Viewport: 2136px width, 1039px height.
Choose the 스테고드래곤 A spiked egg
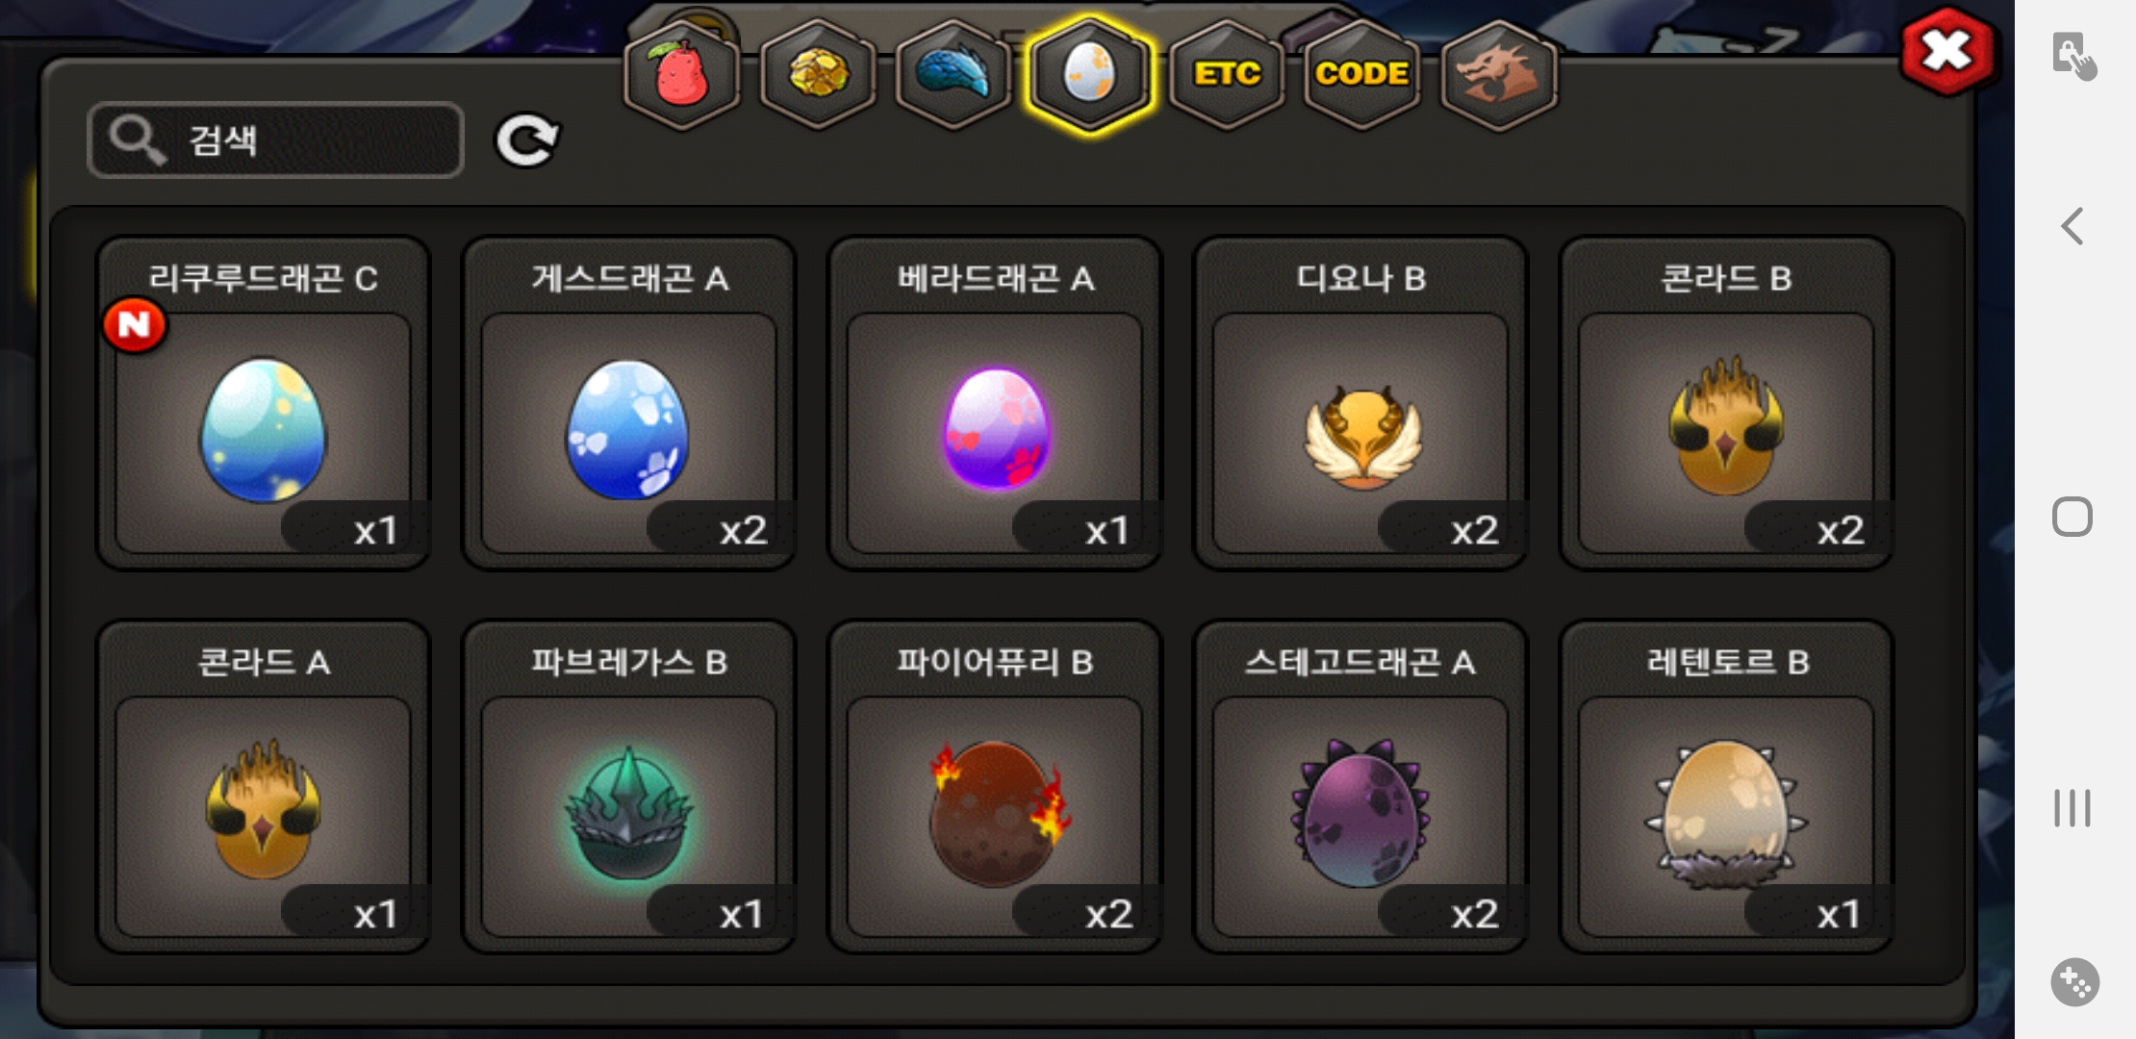pos(1360,787)
